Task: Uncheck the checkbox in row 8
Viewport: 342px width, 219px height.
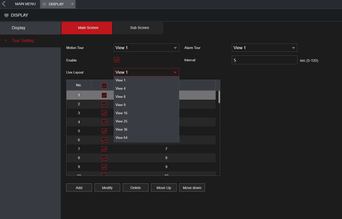Action: [104, 158]
